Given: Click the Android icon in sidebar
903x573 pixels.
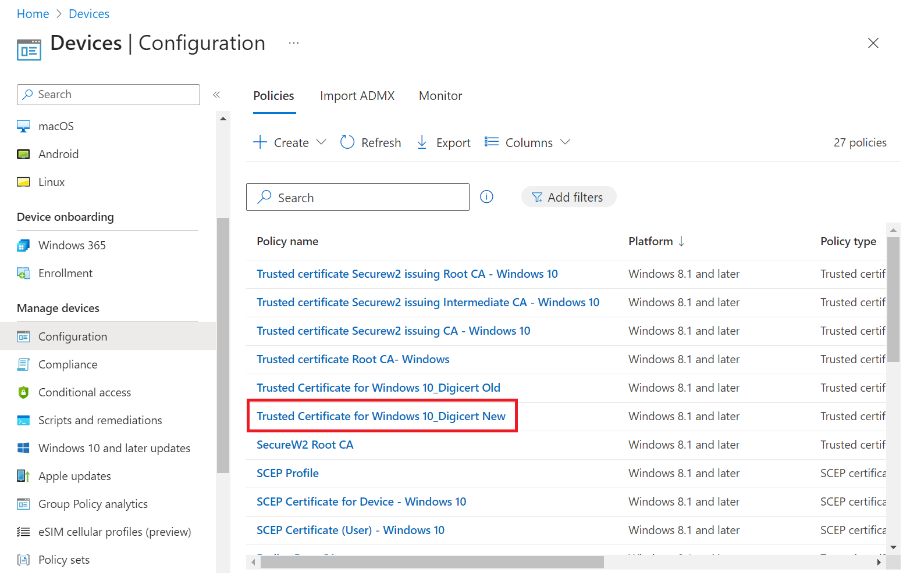Looking at the screenshot, I should 23,154.
